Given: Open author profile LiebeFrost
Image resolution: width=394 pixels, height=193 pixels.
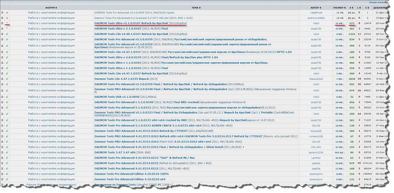Looking at the screenshot, I should click(316, 13).
